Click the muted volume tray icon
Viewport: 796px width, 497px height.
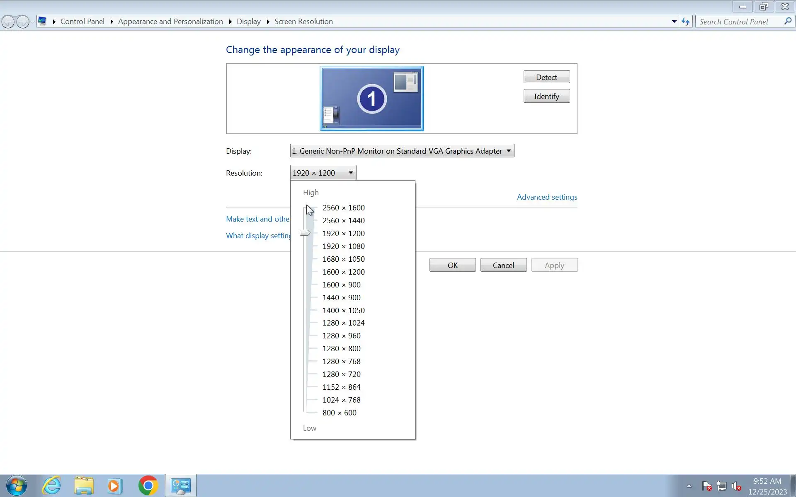(x=737, y=486)
